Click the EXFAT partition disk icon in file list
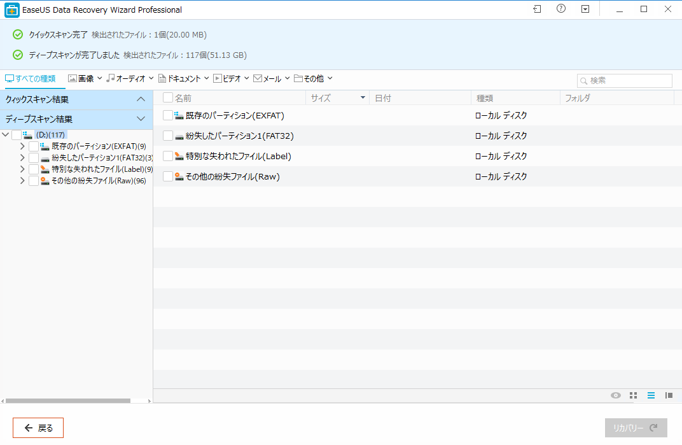The image size is (682, 445). coord(179,115)
